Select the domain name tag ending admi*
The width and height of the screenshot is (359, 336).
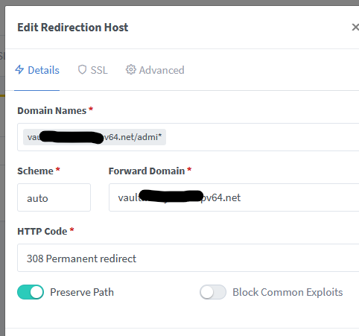[95, 137]
